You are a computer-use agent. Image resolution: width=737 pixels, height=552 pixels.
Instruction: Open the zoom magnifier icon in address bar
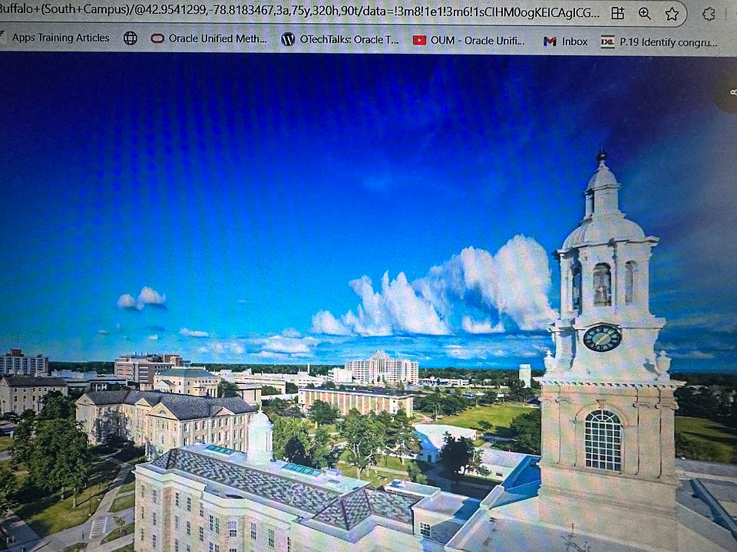pyautogui.click(x=645, y=14)
